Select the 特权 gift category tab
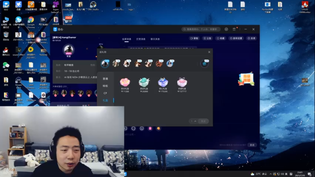Screen dimensions: 315x177 pyautogui.click(x=105, y=86)
